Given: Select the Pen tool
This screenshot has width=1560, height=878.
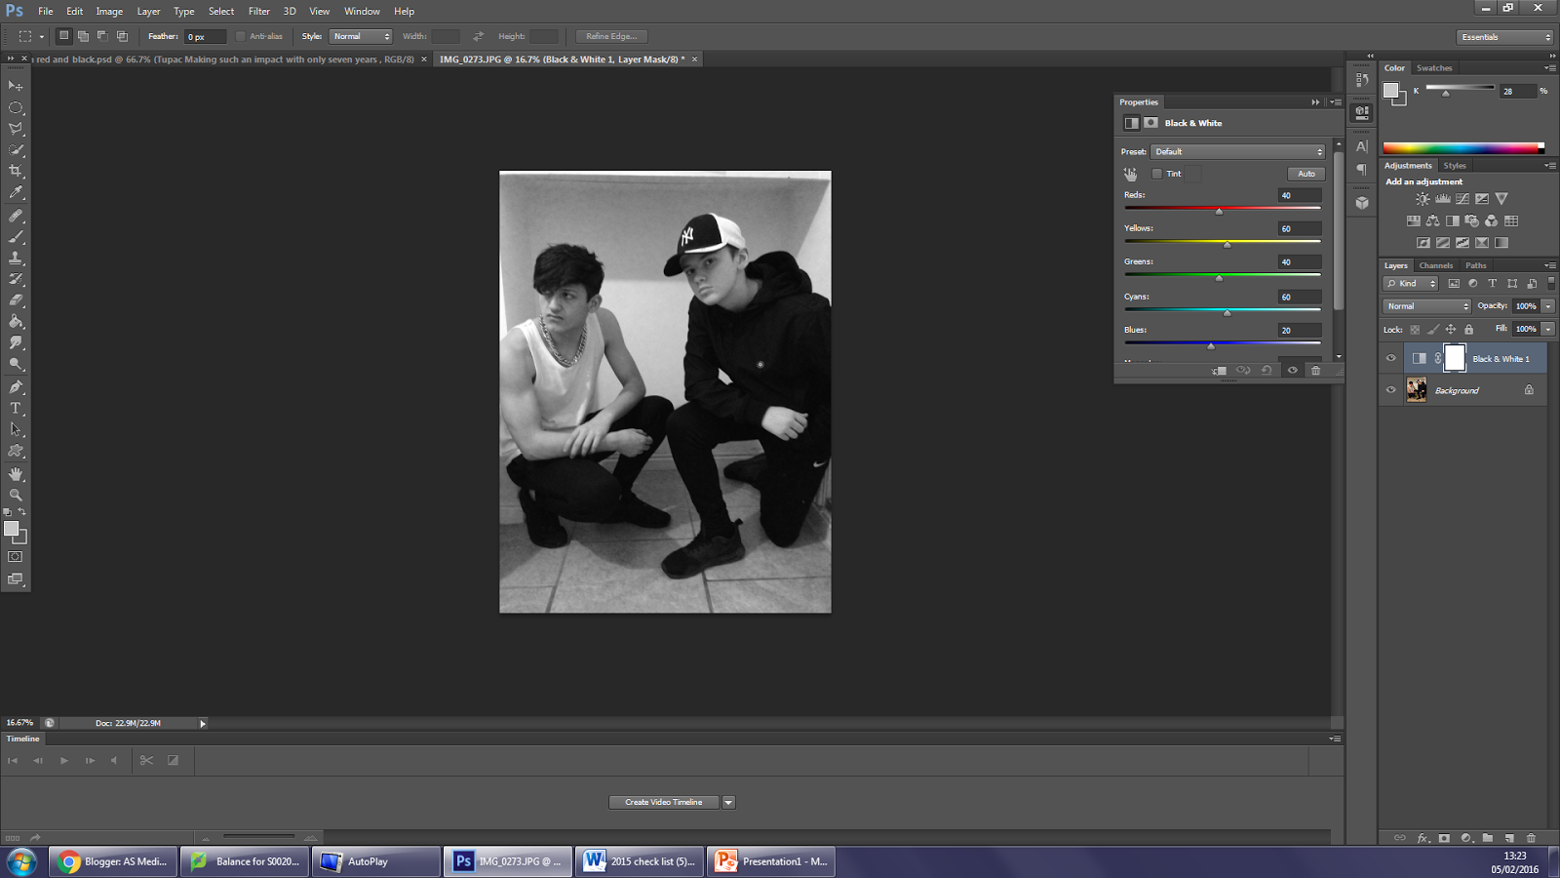Looking at the screenshot, I should point(16,386).
